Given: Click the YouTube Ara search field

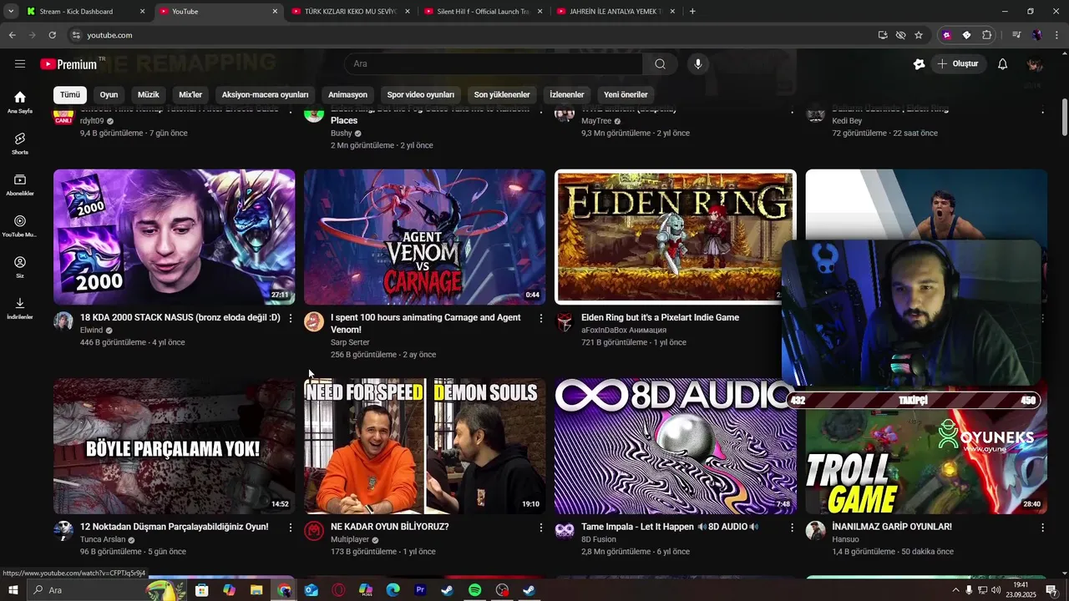Looking at the screenshot, I should click(493, 64).
